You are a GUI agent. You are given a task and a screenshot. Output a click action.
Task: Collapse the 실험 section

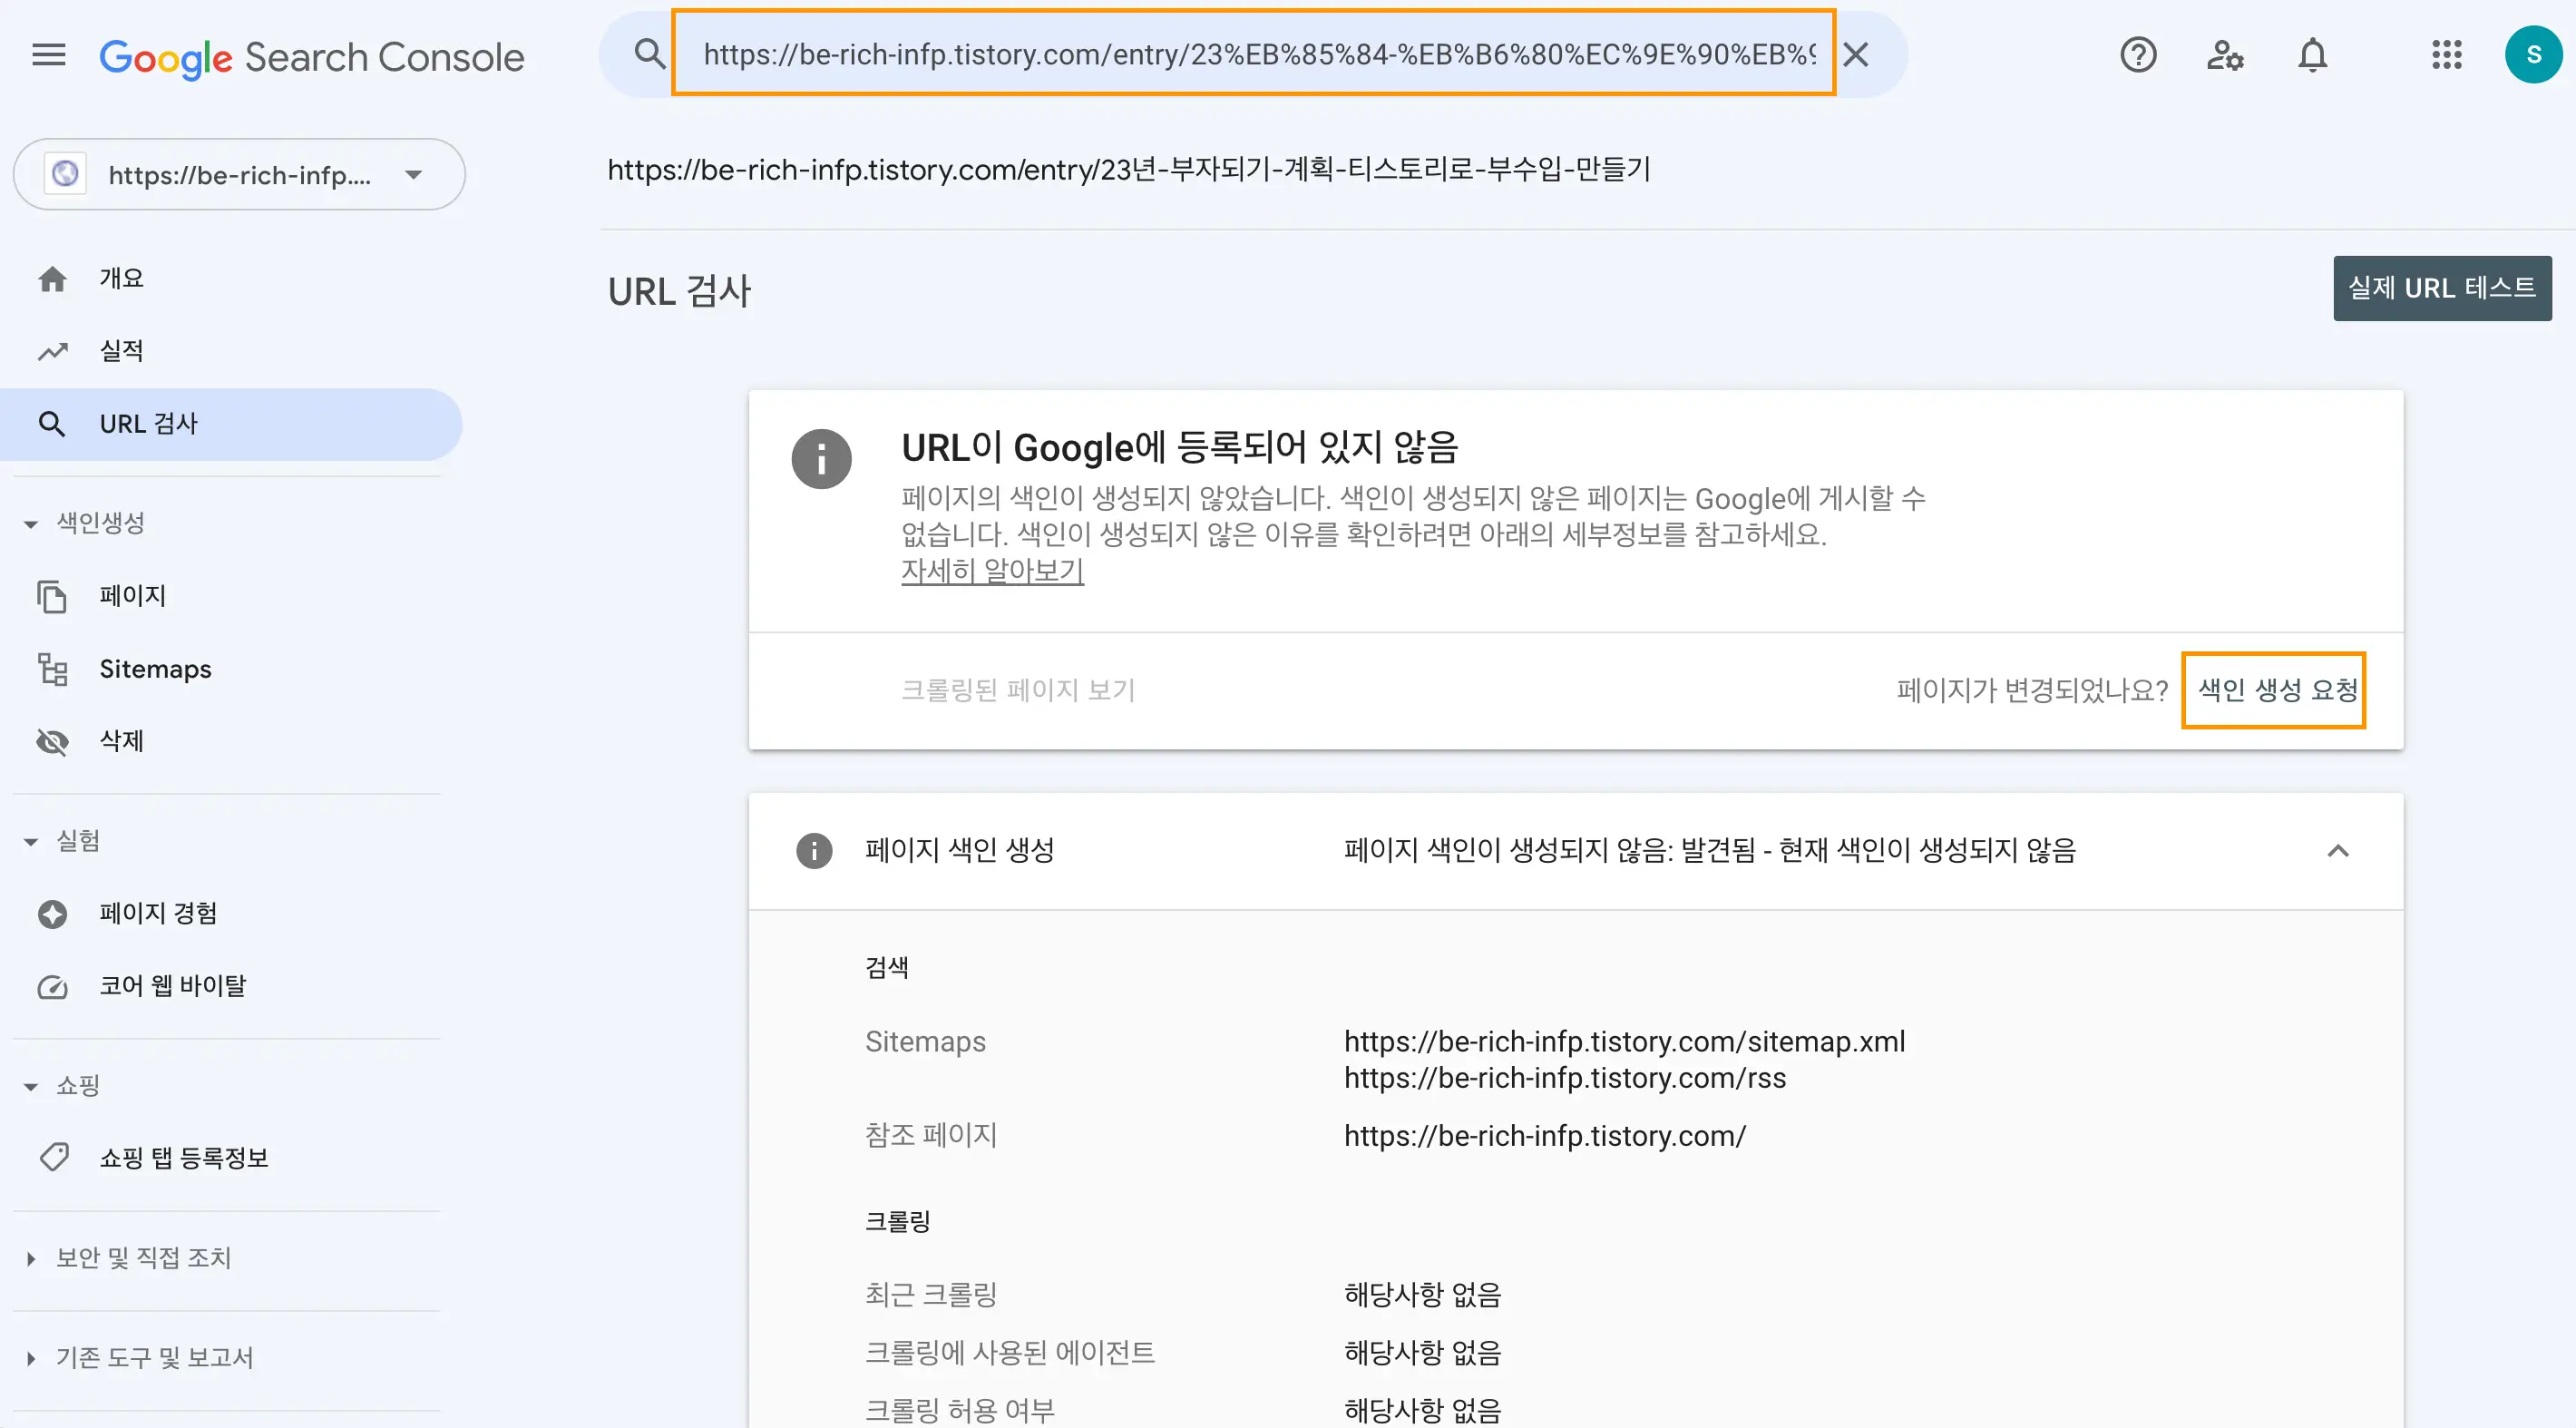pos(62,841)
